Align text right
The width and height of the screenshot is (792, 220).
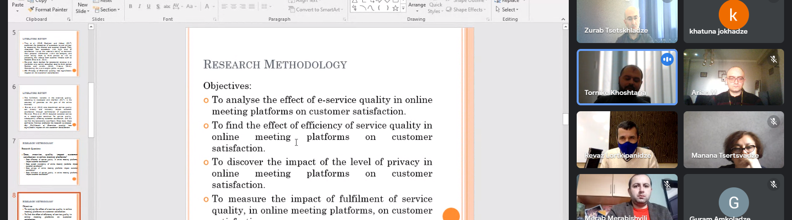tap(243, 6)
